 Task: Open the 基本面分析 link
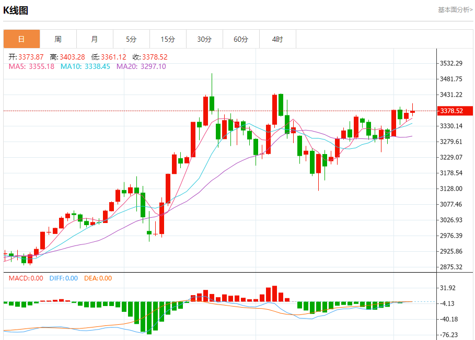[x=455, y=10]
